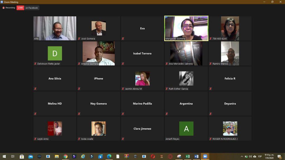The height and width of the screenshot is (160, 285).
Task: Open the LIVE on Facebook dropdown
Action: click(x=32, y=8)
